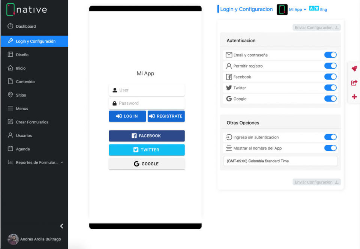Image resolution: width=360 pixels, height=249 pixels.
Task: Switch language via Eng link
Action: (324, 10)
